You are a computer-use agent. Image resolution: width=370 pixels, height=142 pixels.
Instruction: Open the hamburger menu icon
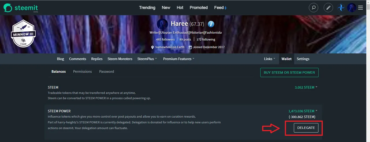pyautogui.click(x=360, y=8)
